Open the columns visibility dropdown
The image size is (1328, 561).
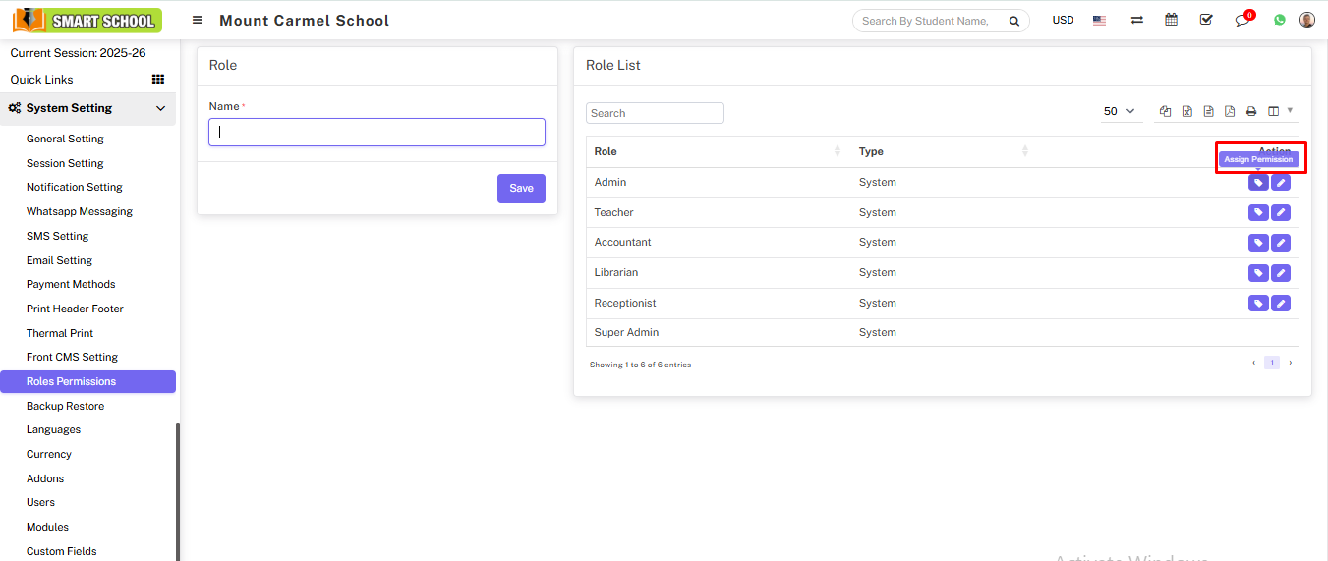(x=1279, y=112)
